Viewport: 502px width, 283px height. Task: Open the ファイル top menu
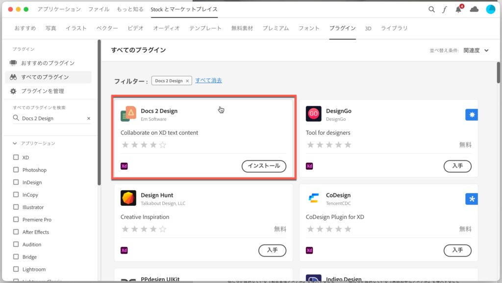click(99, 9)
